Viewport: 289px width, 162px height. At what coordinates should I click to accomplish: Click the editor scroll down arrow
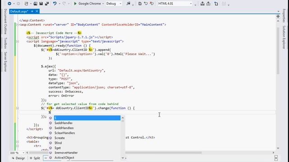tap(278, 148)
